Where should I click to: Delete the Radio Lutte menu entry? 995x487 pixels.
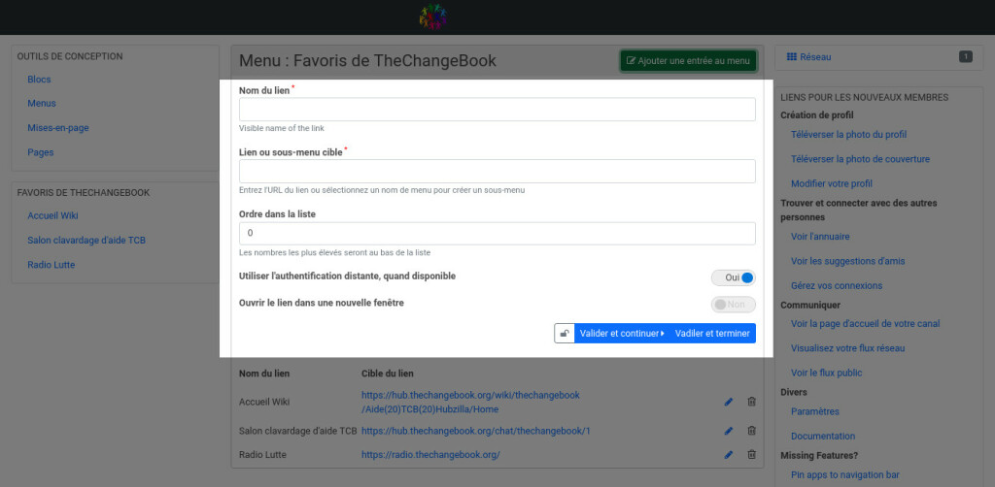click(x=751, y=455)
